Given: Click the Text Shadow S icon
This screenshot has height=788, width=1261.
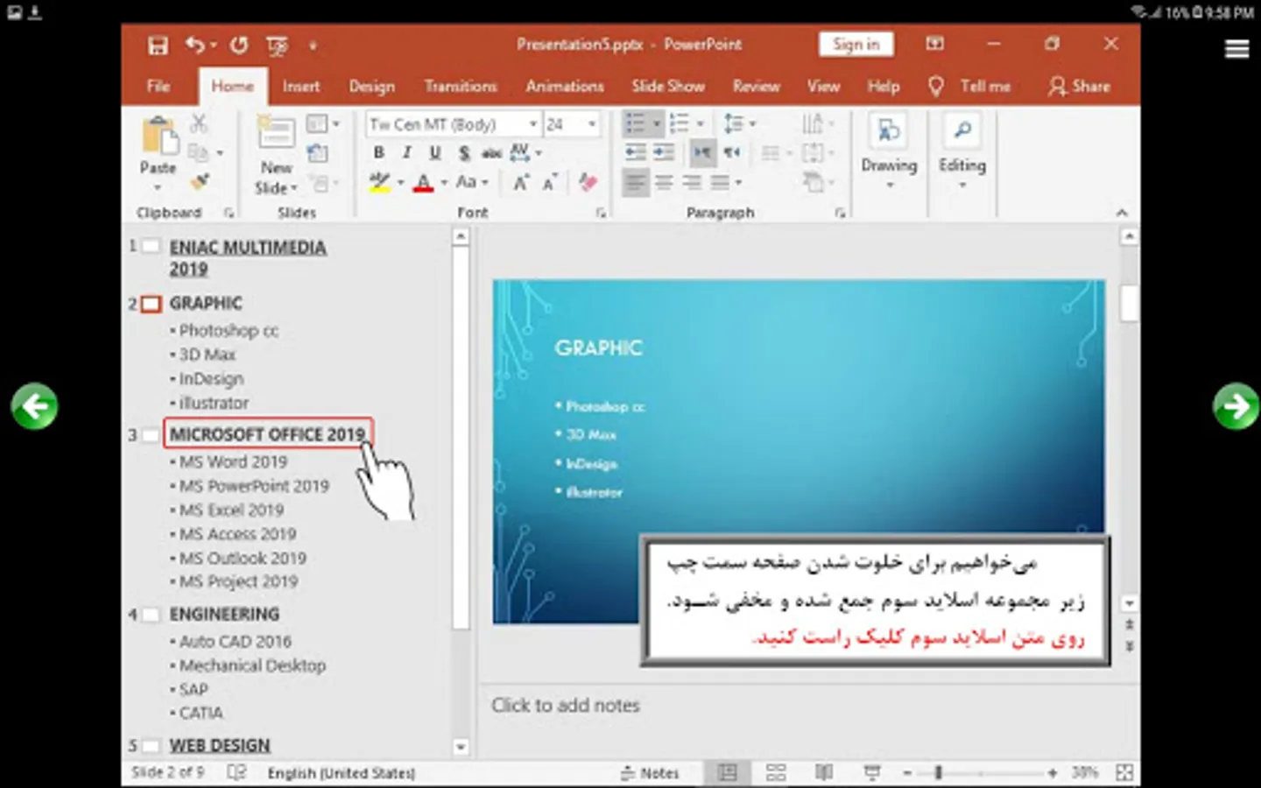Looking at the screenshot, I should tap(464, 153).
